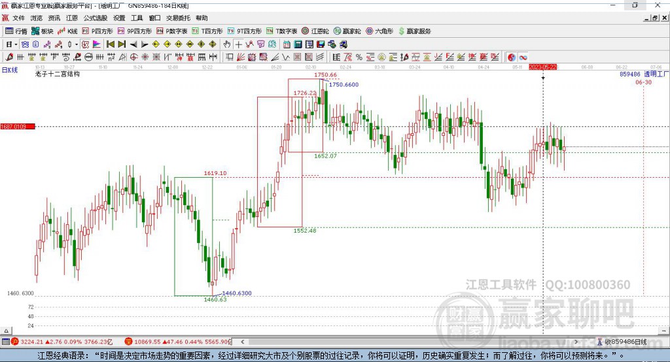Toggle the crosshair cursor mode
The image size is (670, 362).
tap(238, 44)
